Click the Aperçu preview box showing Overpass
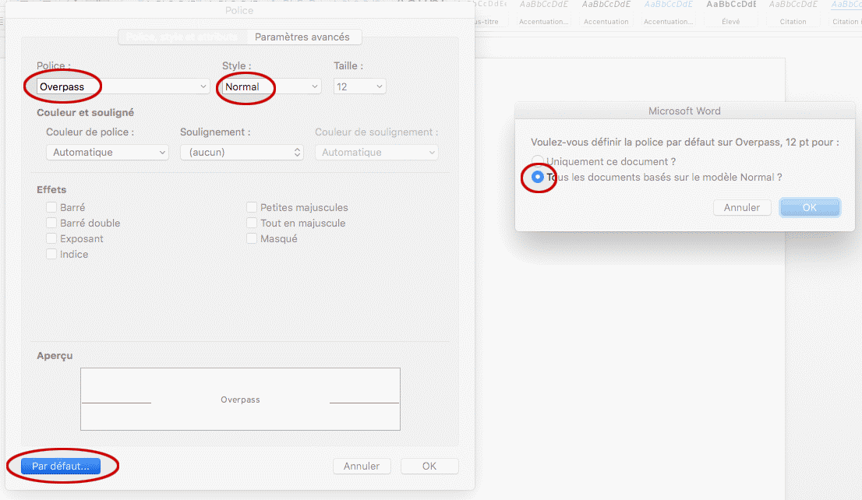This screenshot has width=862, height=500. (x=240, y=399)
